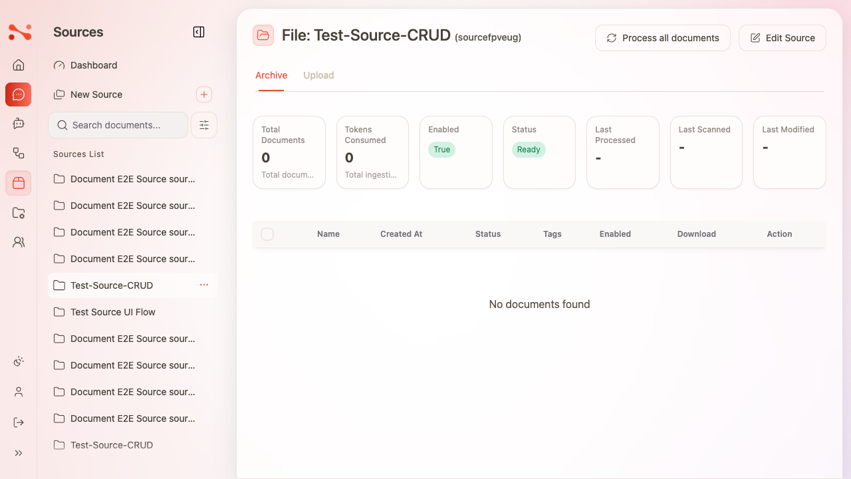The image size is (851, 479).
Task: Select the highlighted Sources box icon
Action: pos(19,183)
